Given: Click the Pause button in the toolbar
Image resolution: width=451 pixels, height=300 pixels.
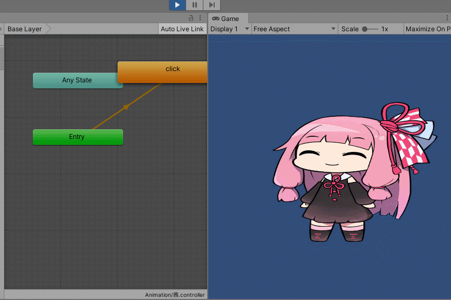Looking at the screenshot, I should pyautogui.click(x=195, y=5).
